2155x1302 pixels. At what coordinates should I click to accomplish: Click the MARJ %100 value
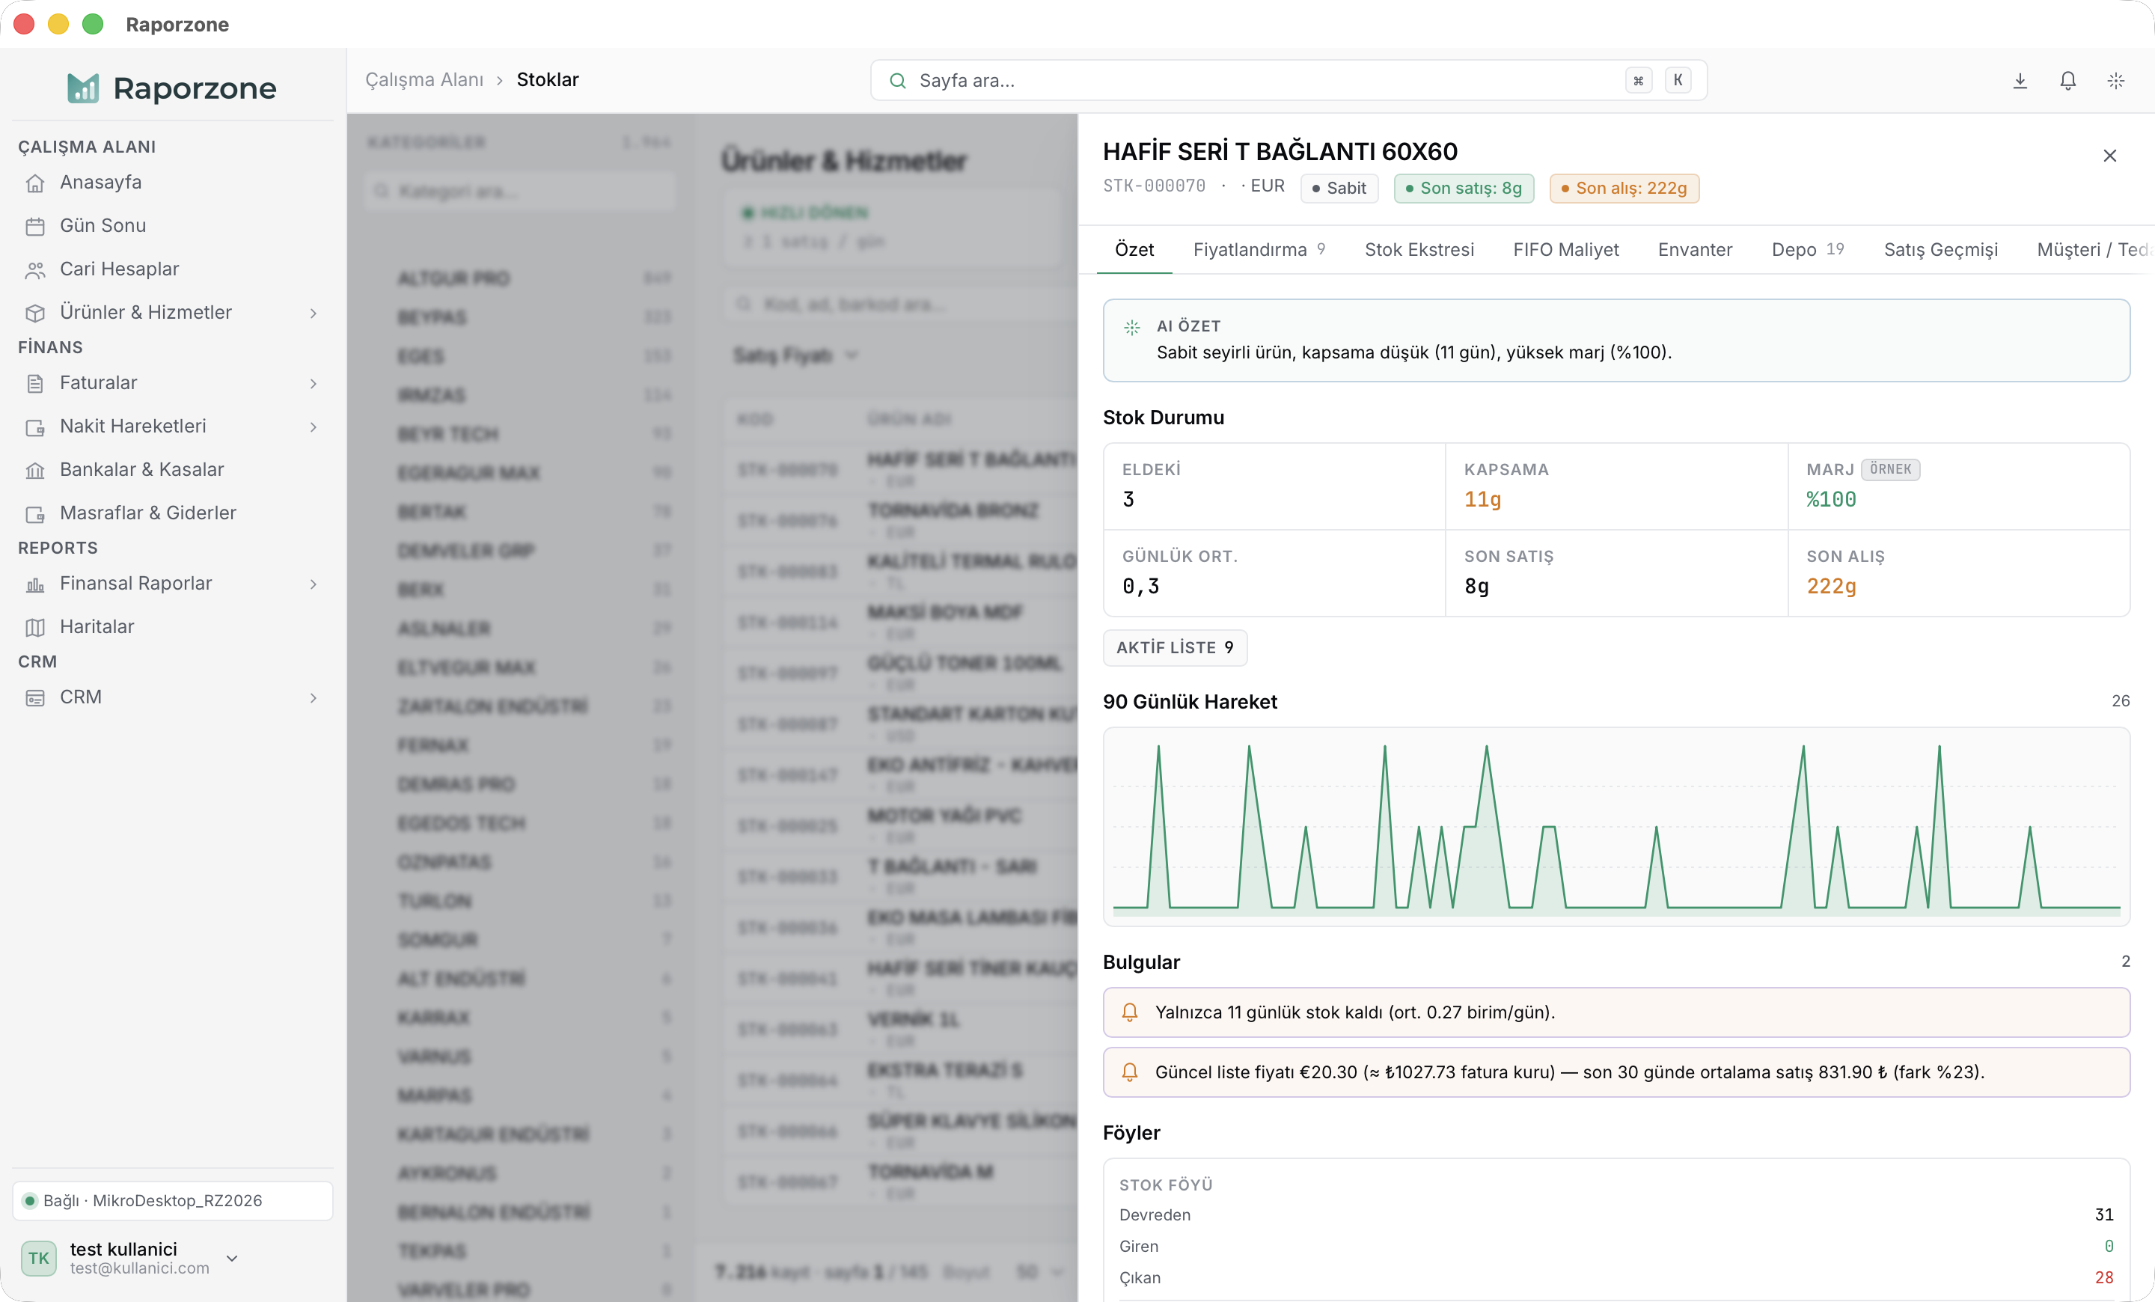tap(1832, 499)
